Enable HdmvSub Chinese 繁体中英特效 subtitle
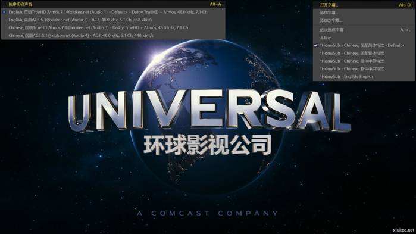The height and width of the screenshot is (234, 416). tap(364, 68)
